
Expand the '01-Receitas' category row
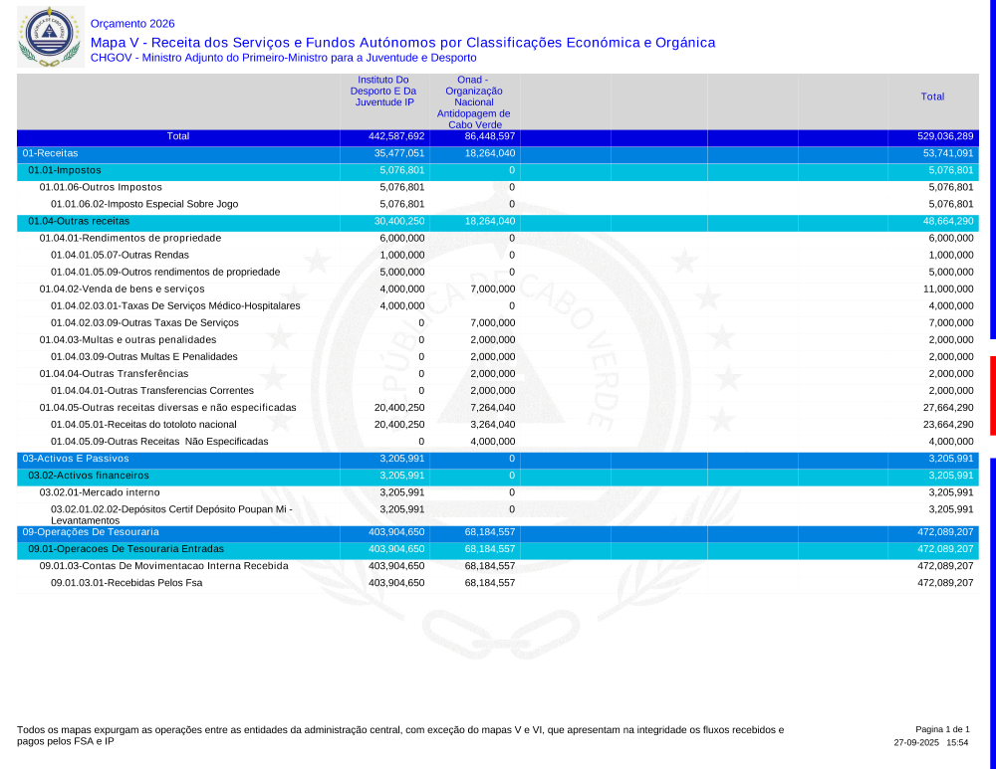[51, 153]
